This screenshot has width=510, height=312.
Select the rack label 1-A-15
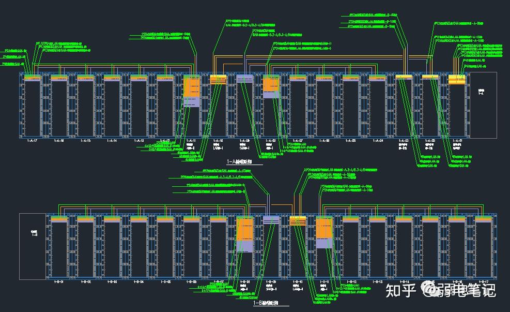click(86, 141)
